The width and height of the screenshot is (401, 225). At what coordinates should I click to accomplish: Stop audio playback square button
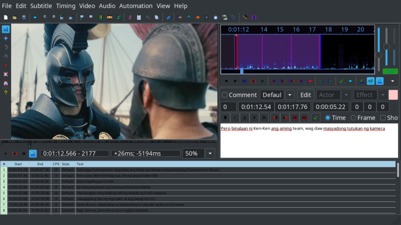pos(262,81)
